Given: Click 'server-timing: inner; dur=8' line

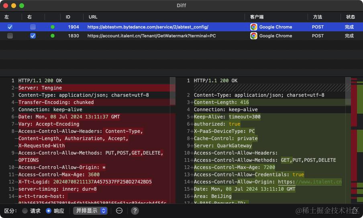Looking at the screenshot, I should [57, 189].
